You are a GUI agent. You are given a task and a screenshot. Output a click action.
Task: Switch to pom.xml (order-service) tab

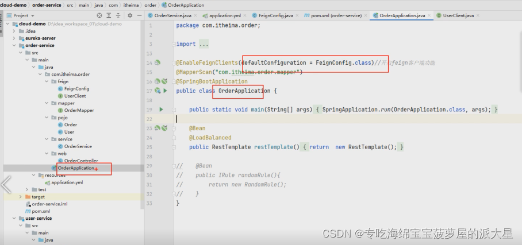[336, 15]
